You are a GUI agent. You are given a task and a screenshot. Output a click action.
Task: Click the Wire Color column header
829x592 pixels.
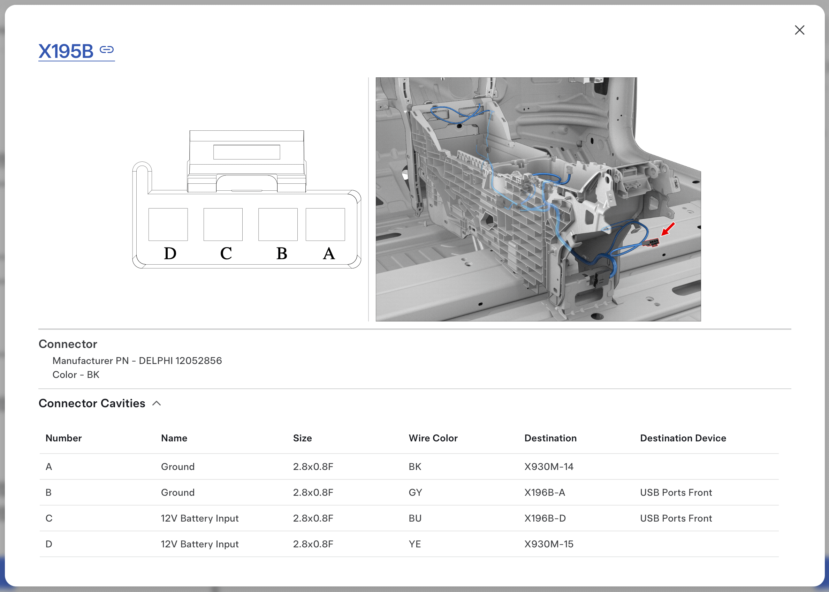433,438
